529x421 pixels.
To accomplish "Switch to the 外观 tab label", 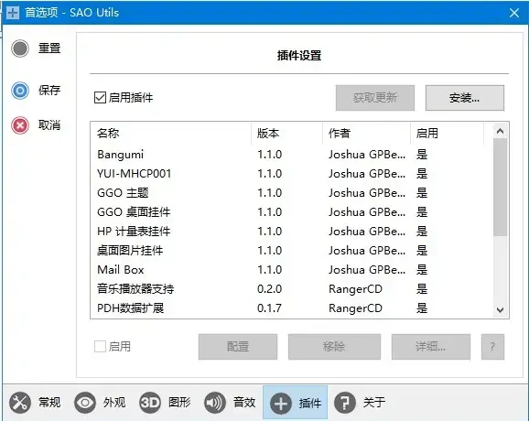I will pos(114,403).
